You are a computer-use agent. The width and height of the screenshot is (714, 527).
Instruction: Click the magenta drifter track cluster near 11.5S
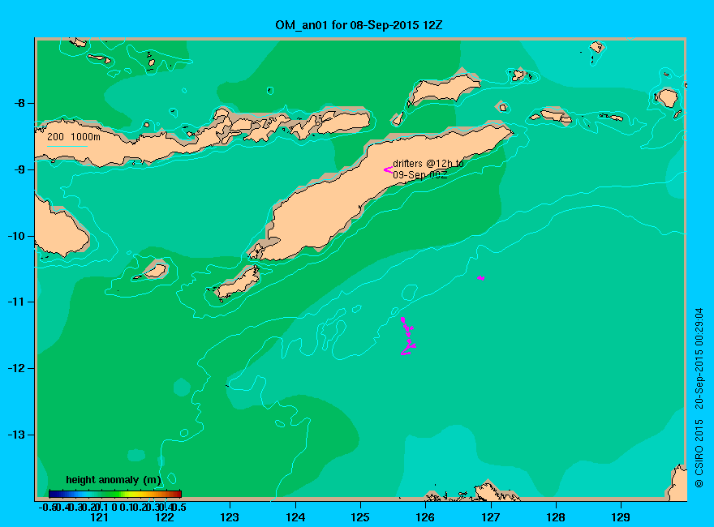click(408, 336)
